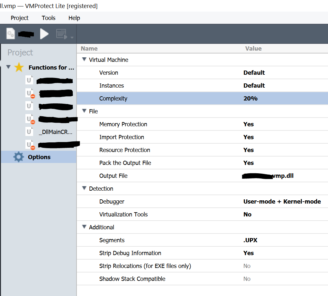Select the Virtualization Tools label

(x=123, y=215)
